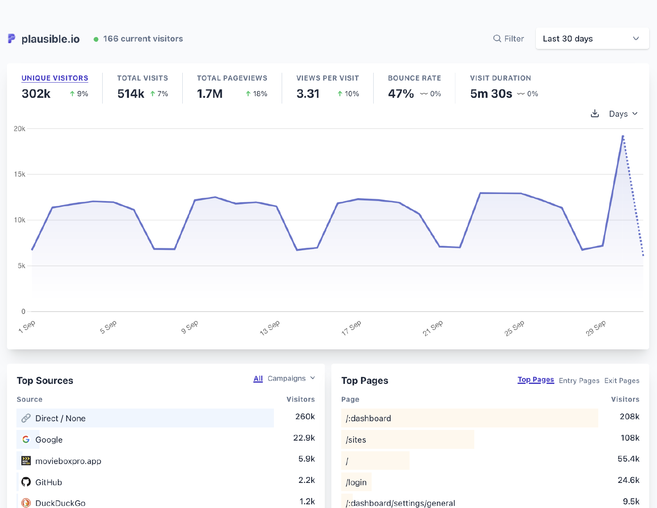The image size is (657, 508).
Task: Open the Filter search
Action: coord(509,38)
